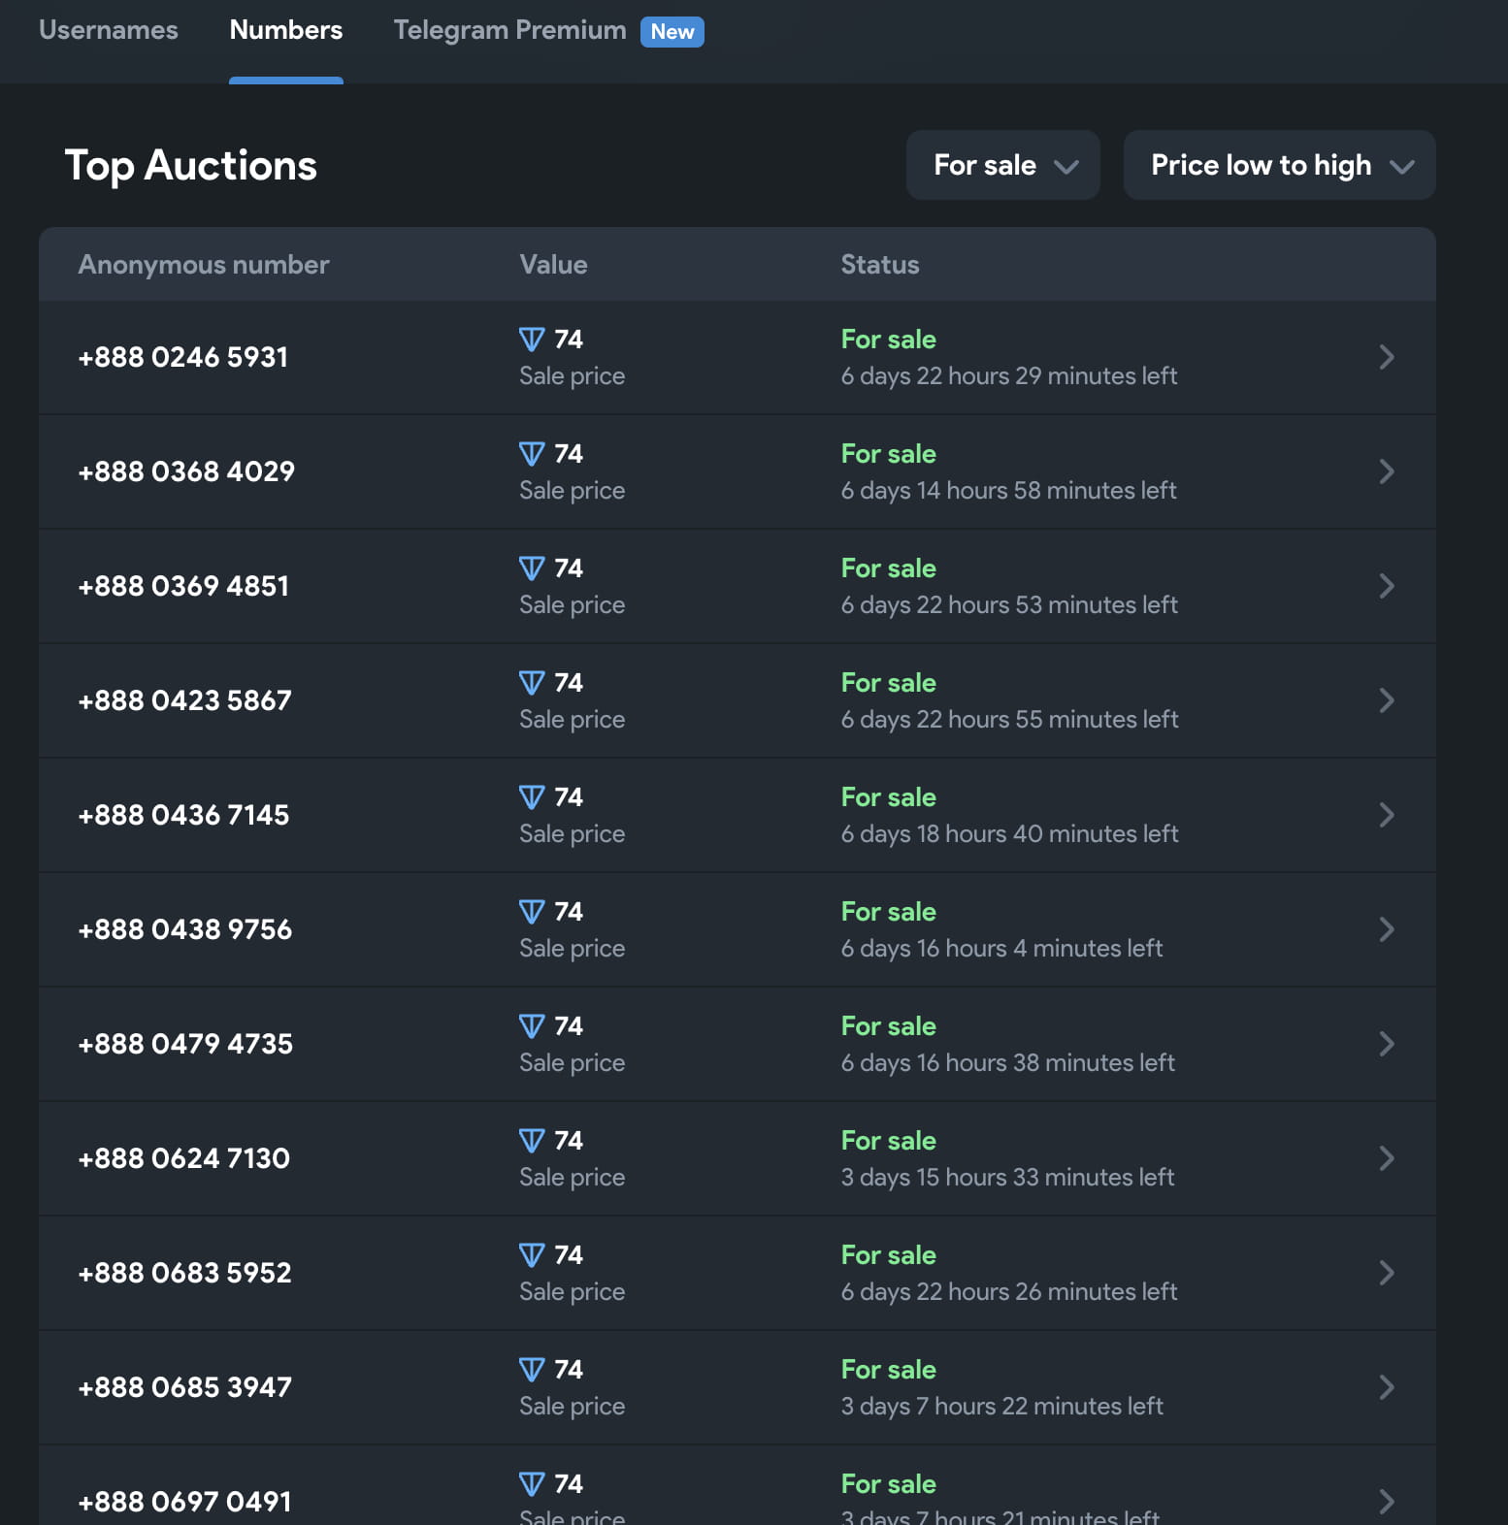Select the Numbers tab
Viewport: 1508px width, 1525px height.
(x=286, y=31)
